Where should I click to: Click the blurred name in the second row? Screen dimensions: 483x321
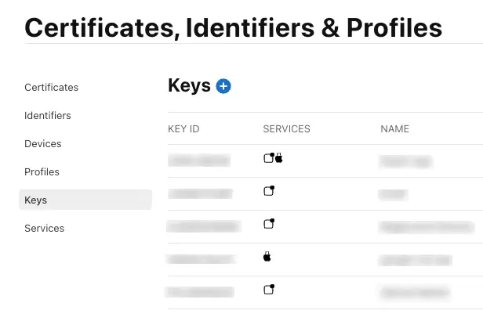(x=394, y=193)
